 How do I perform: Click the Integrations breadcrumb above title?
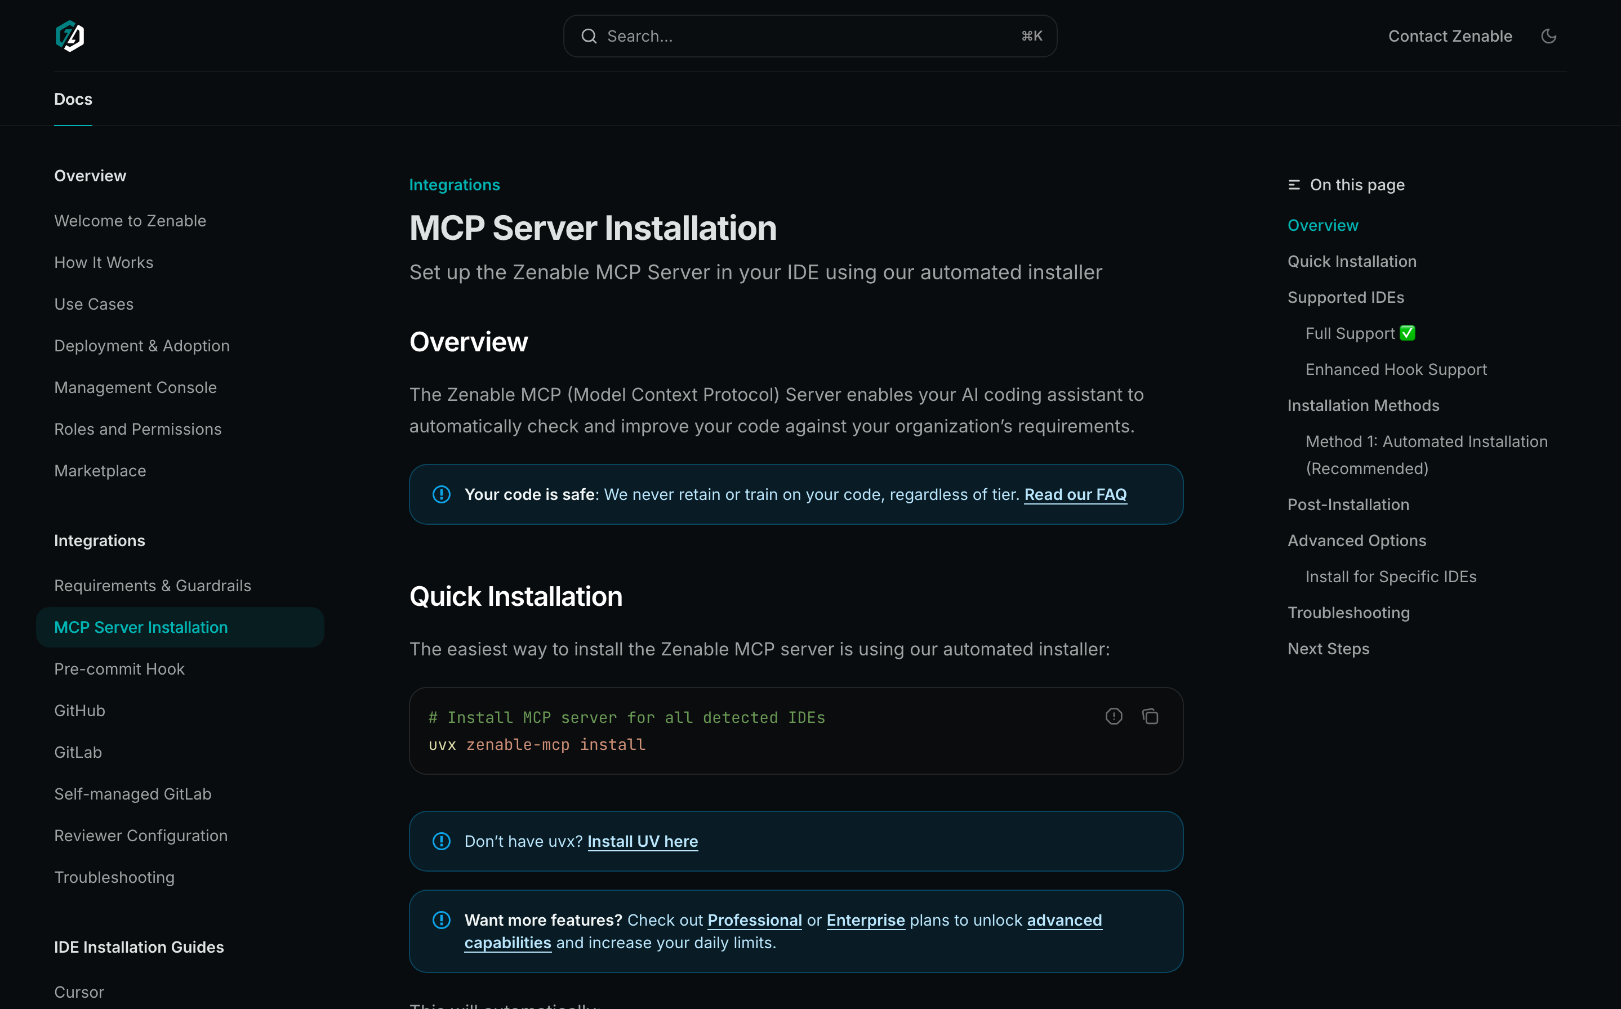454,185
